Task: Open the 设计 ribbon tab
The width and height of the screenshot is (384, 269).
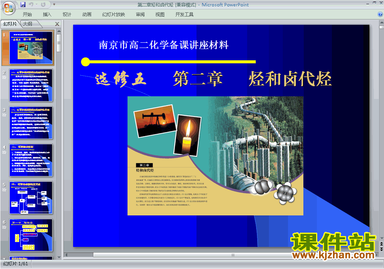Action: click(x=67, y=15)
